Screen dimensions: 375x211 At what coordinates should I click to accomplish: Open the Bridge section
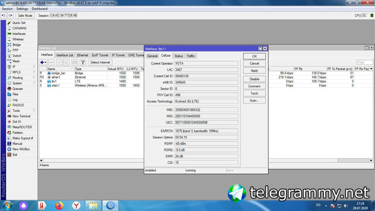16,45
